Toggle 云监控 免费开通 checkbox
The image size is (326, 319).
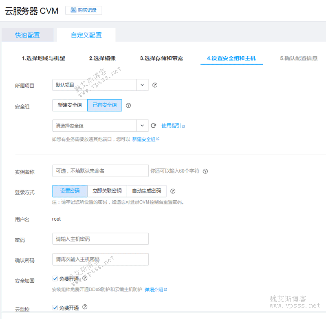point(55,308)
